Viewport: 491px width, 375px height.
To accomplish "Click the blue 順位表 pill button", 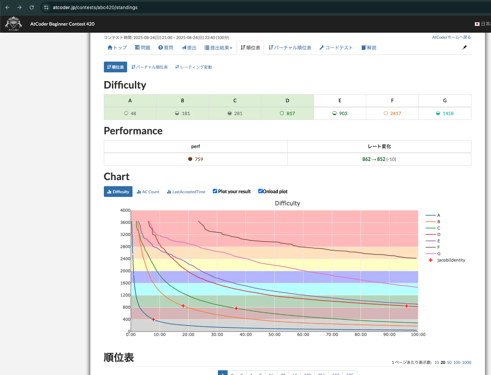I will pos(115,67).
